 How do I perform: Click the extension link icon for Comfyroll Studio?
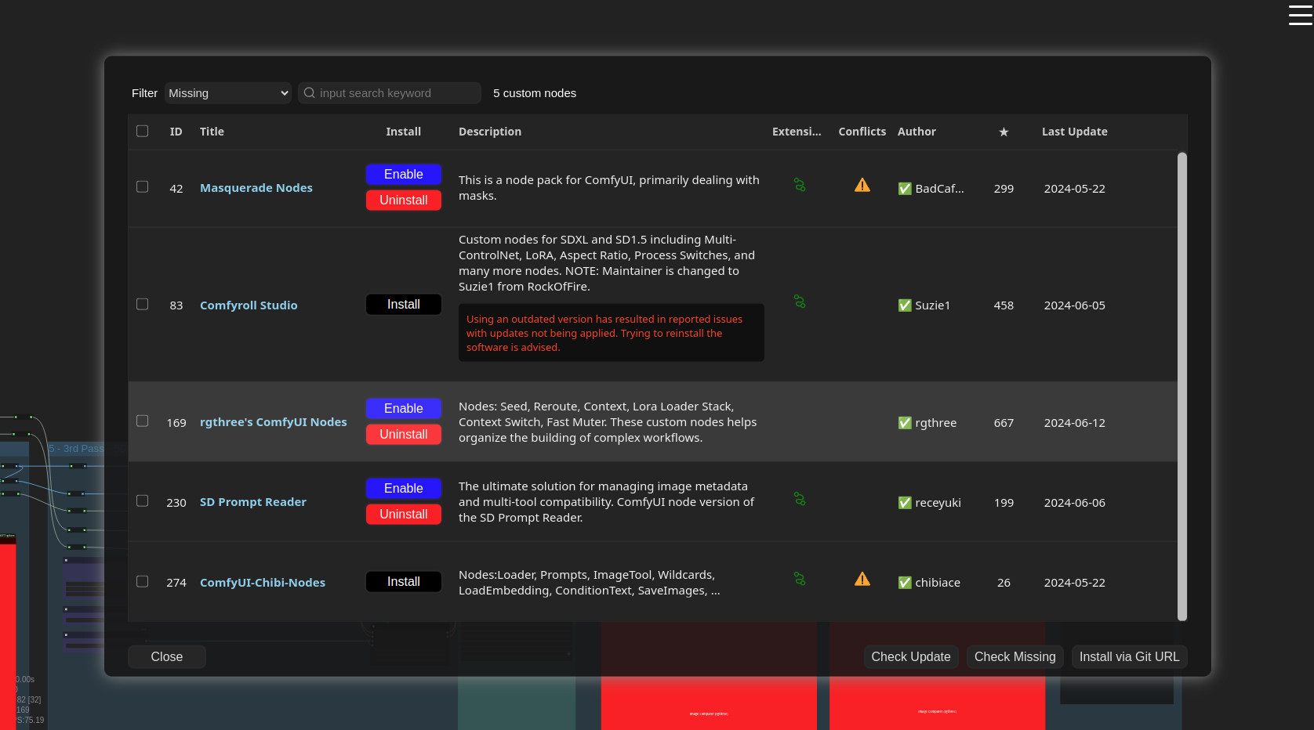tap(799, 302)
